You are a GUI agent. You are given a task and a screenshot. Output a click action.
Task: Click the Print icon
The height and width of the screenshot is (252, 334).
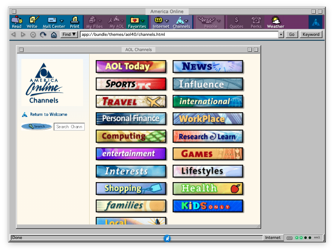click(75, 22)
